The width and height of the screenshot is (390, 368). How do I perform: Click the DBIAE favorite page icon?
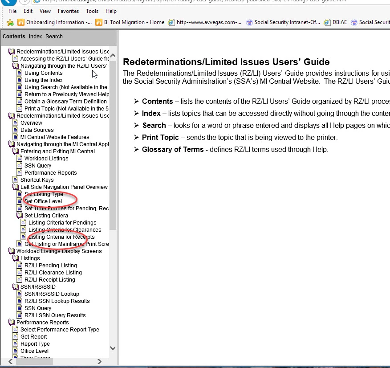(x=327, y=22)
